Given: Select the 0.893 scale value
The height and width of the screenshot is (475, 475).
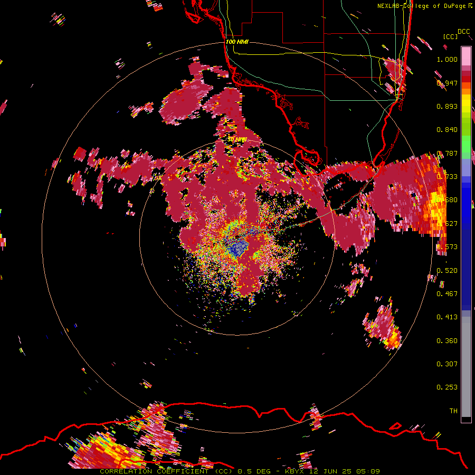Looking at the screenshot, I should [447, 106].
